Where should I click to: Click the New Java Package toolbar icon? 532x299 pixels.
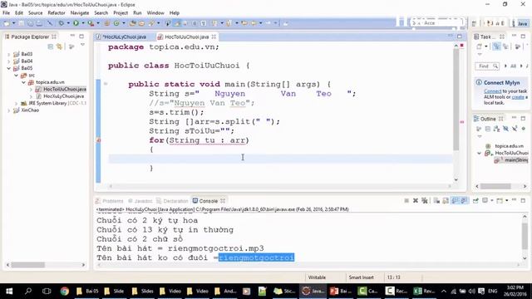click(x=107, y=23)
